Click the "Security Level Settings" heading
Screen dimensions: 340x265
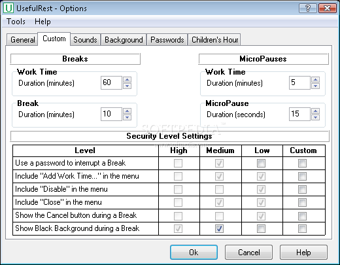tap(169, 136)
